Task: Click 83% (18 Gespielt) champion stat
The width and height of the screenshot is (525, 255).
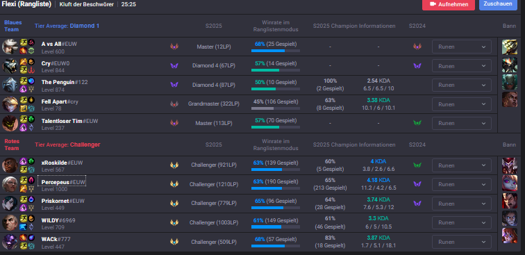Action: (x=330, y=242)
